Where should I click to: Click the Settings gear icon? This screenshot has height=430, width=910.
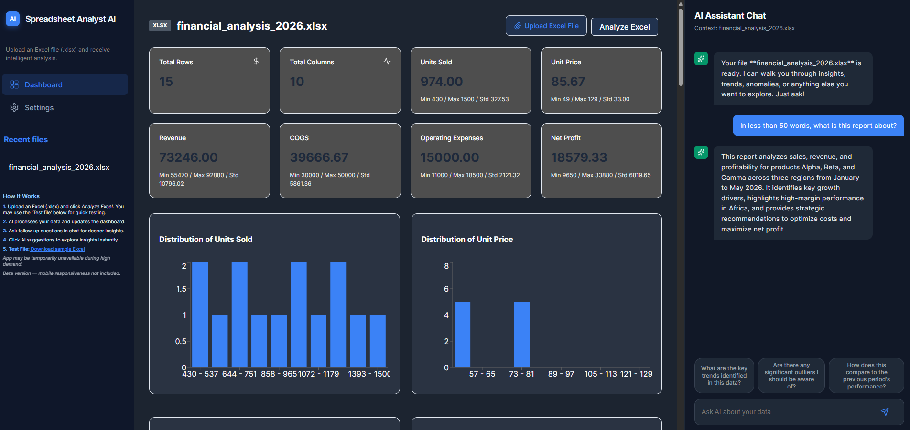[x=14, y=107]
